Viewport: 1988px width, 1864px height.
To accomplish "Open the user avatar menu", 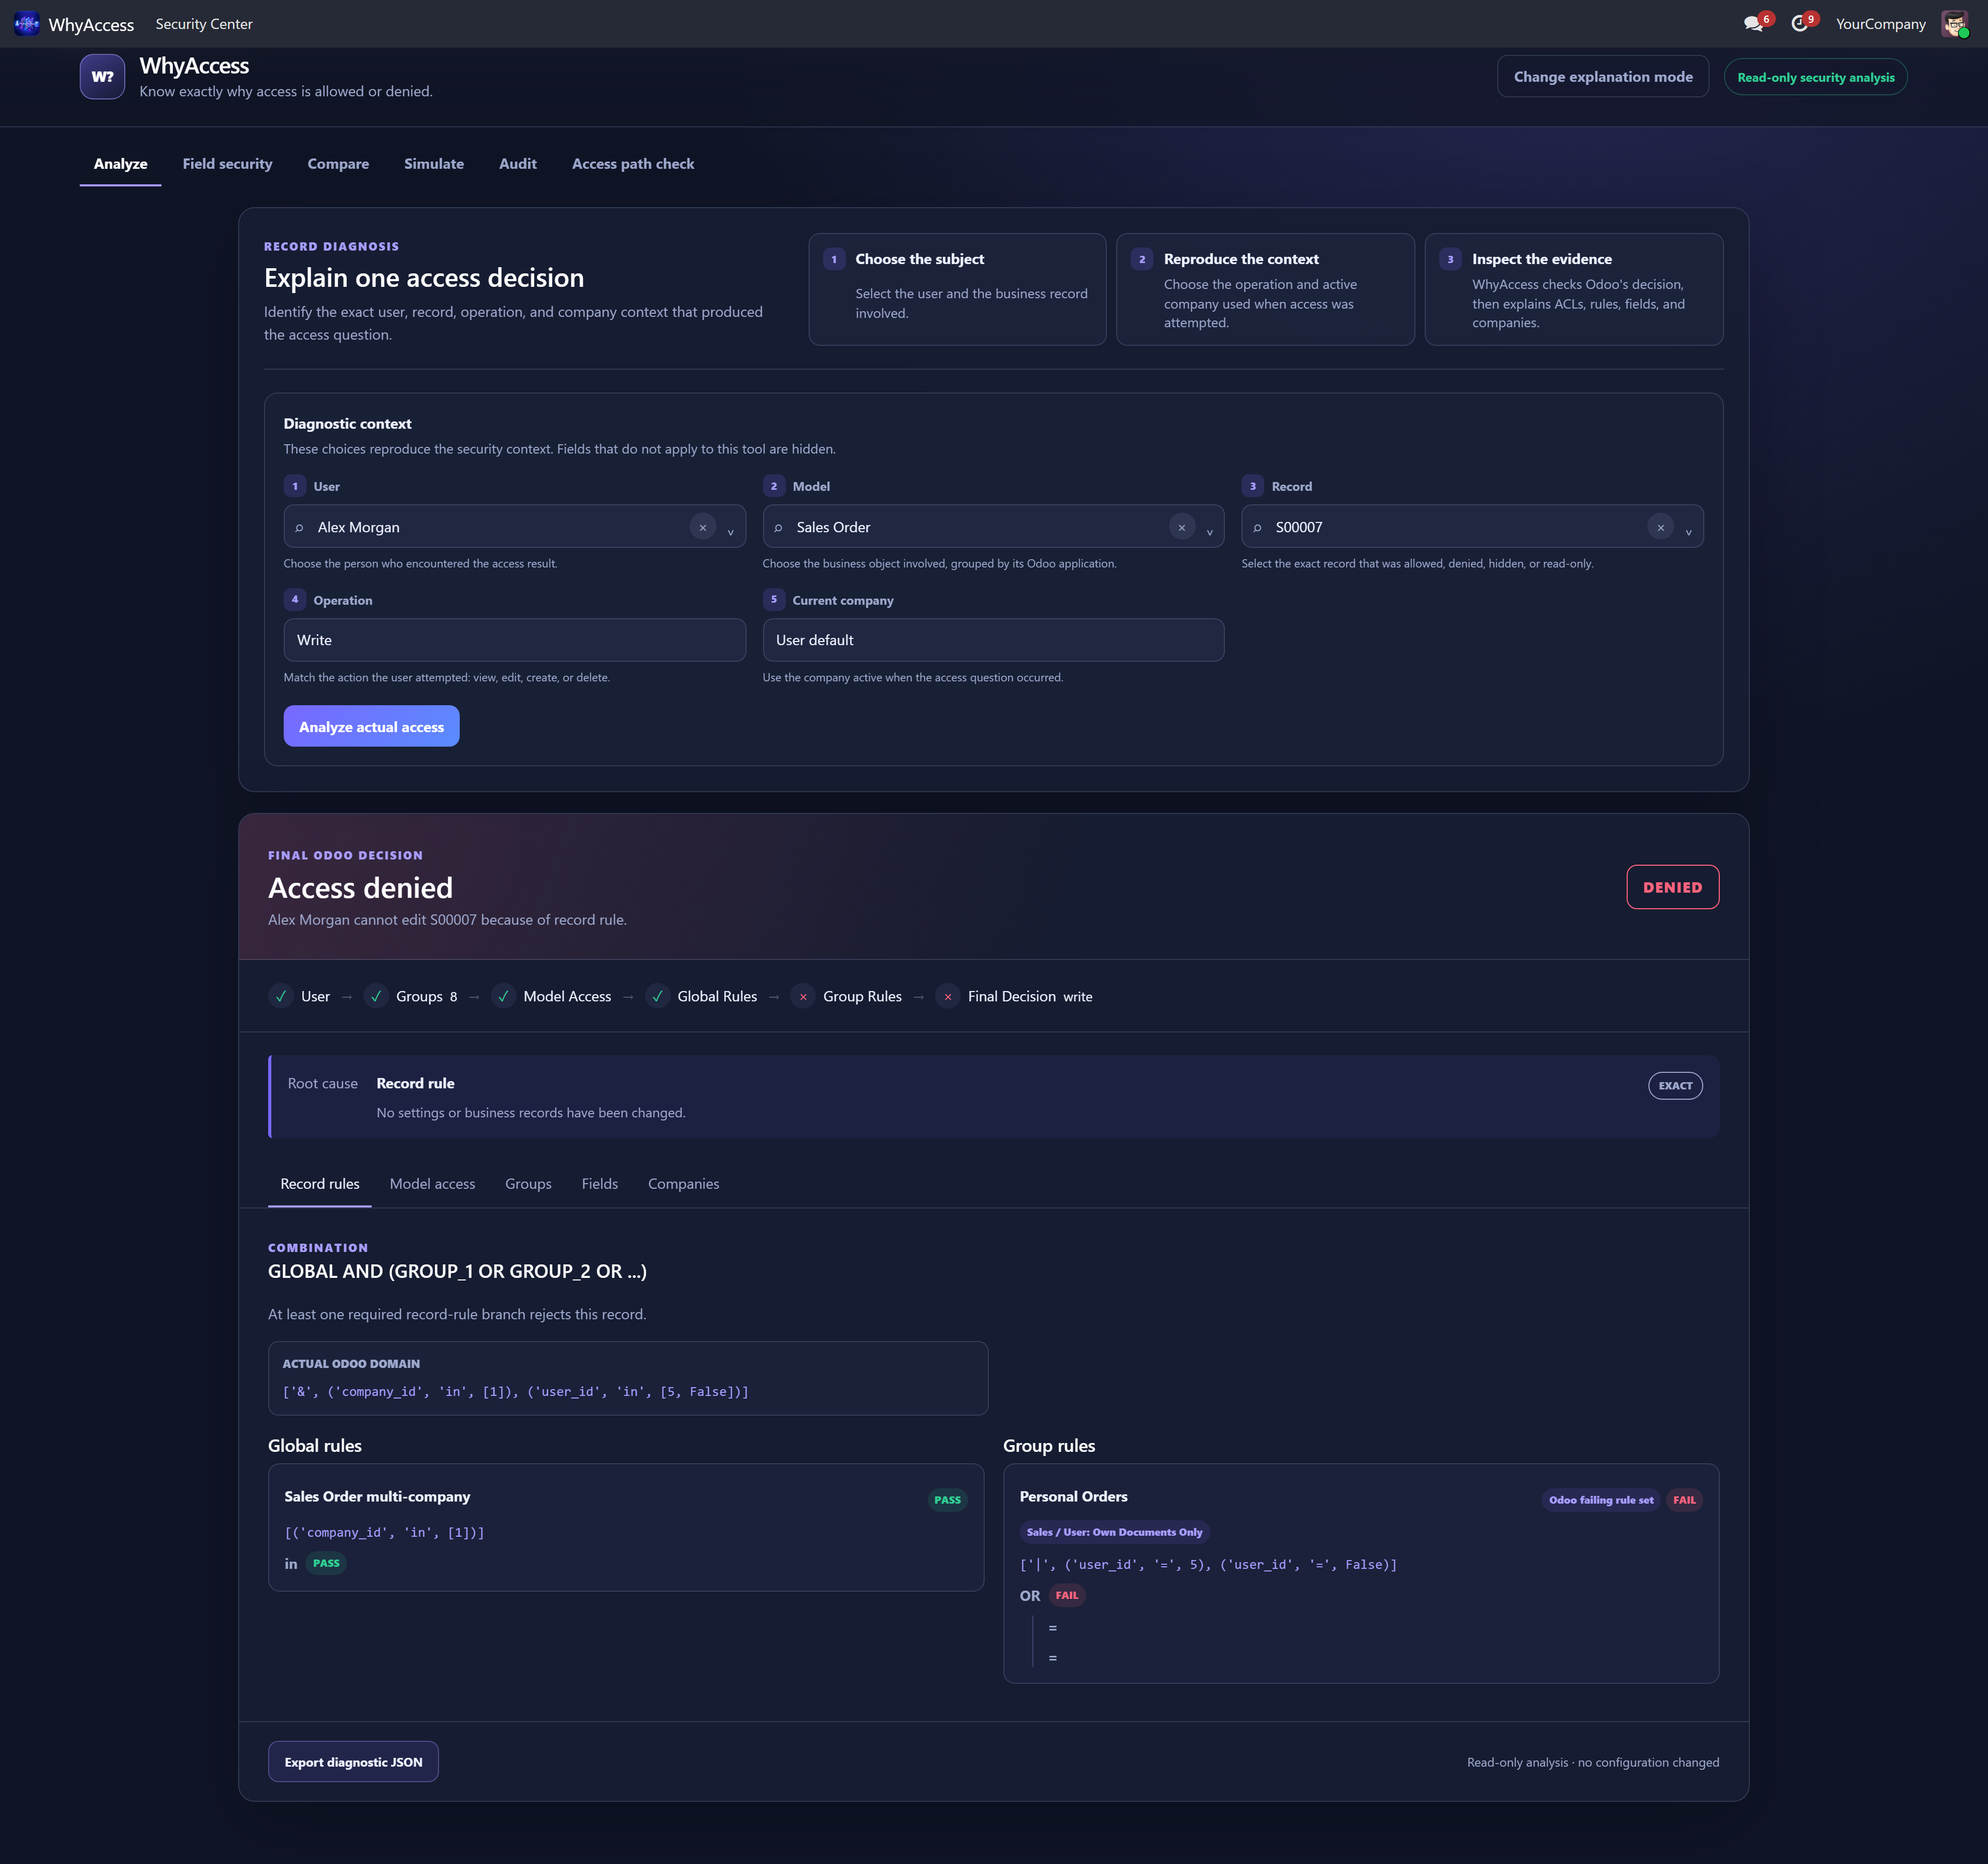I will [x=1955, y=24].
